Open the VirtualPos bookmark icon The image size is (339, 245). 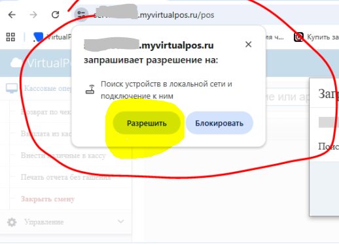(x=38, y=37)
